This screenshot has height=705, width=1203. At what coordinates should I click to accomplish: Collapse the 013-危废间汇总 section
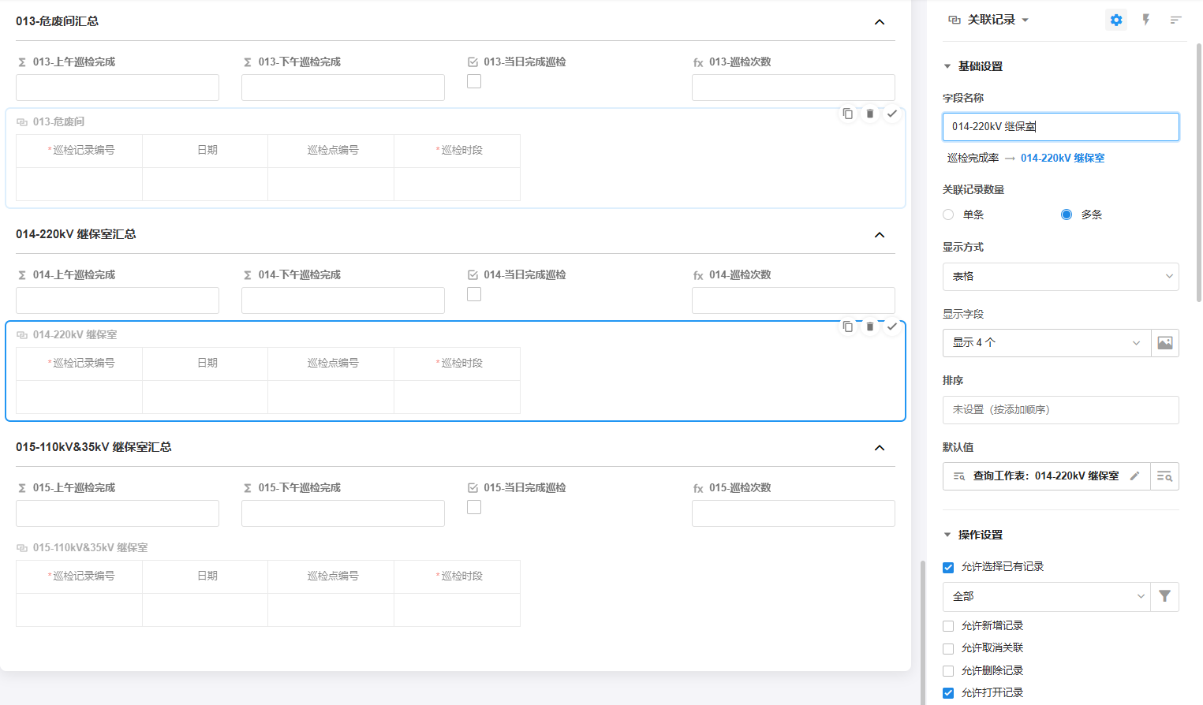tap(880, 22)
